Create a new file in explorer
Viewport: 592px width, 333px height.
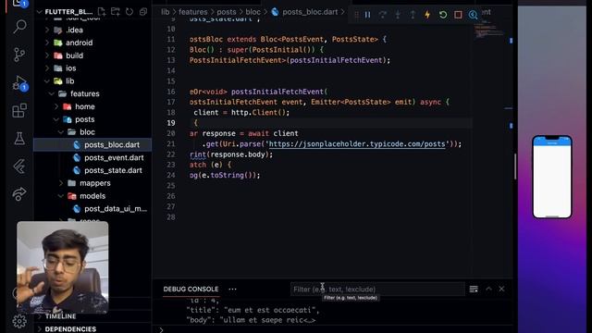tap(102, 12)
